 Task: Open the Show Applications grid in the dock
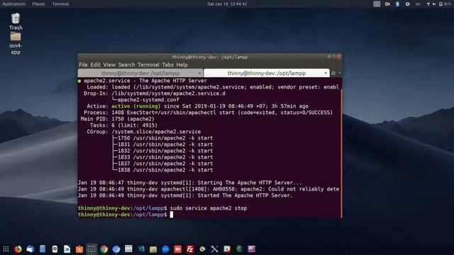point(6,249)
